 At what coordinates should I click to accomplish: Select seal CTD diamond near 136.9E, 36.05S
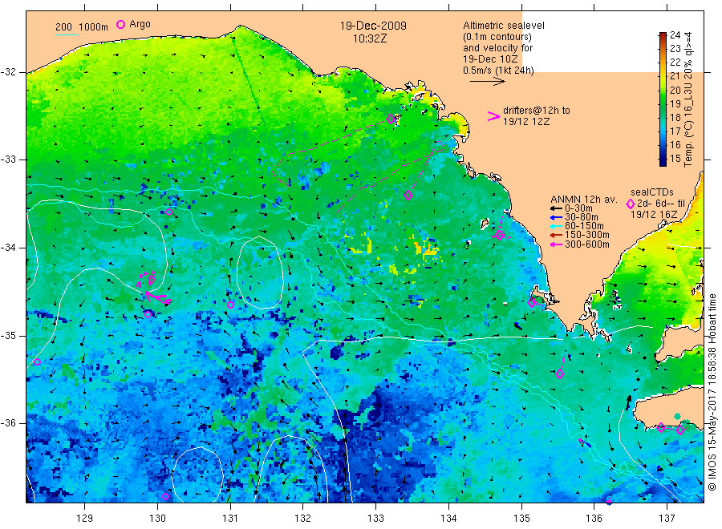click(x=661, y=427)
